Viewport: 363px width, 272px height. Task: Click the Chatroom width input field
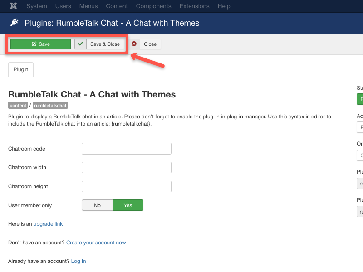(x=127, y=167)
